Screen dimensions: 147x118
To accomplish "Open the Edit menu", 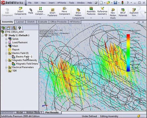I will (x=36, y=3).
